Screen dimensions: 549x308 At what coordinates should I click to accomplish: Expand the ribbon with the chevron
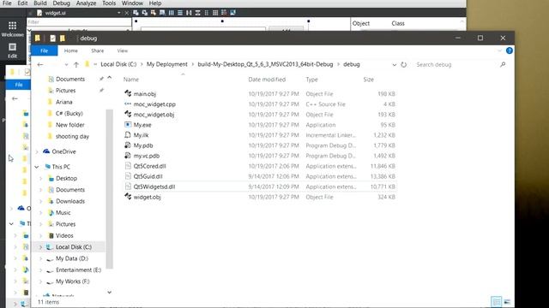click(x=499, y=50)
